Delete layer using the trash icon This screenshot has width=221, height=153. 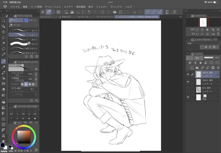pos(218,68)
